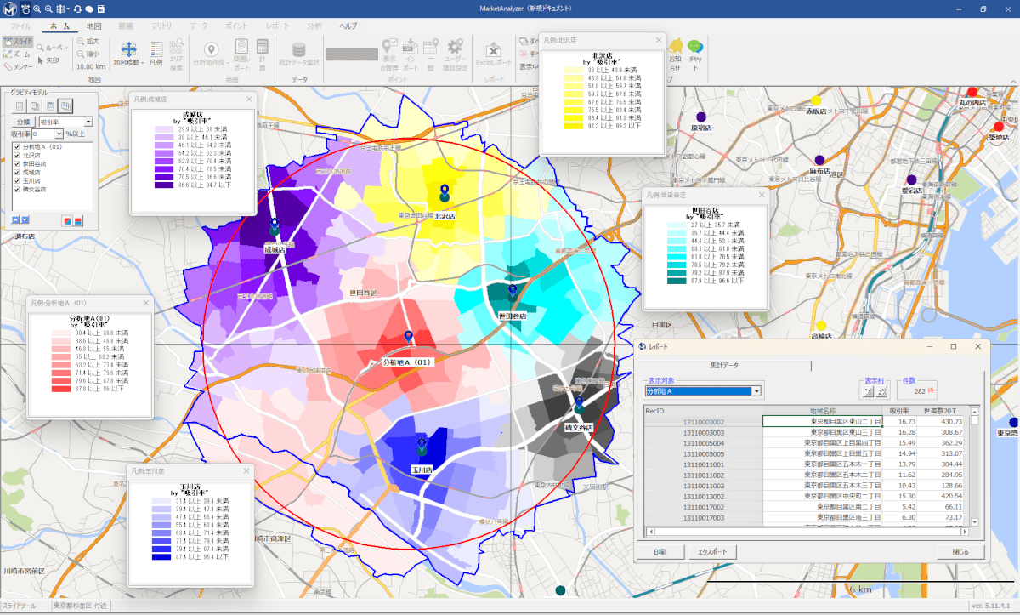The width and height of the screenshot is (1020, 615).
Task: Click the 拡大 zoom-in icon
Action: [86, 42]
